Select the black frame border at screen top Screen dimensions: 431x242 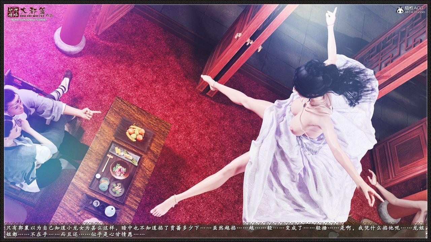tap(215, 2)
